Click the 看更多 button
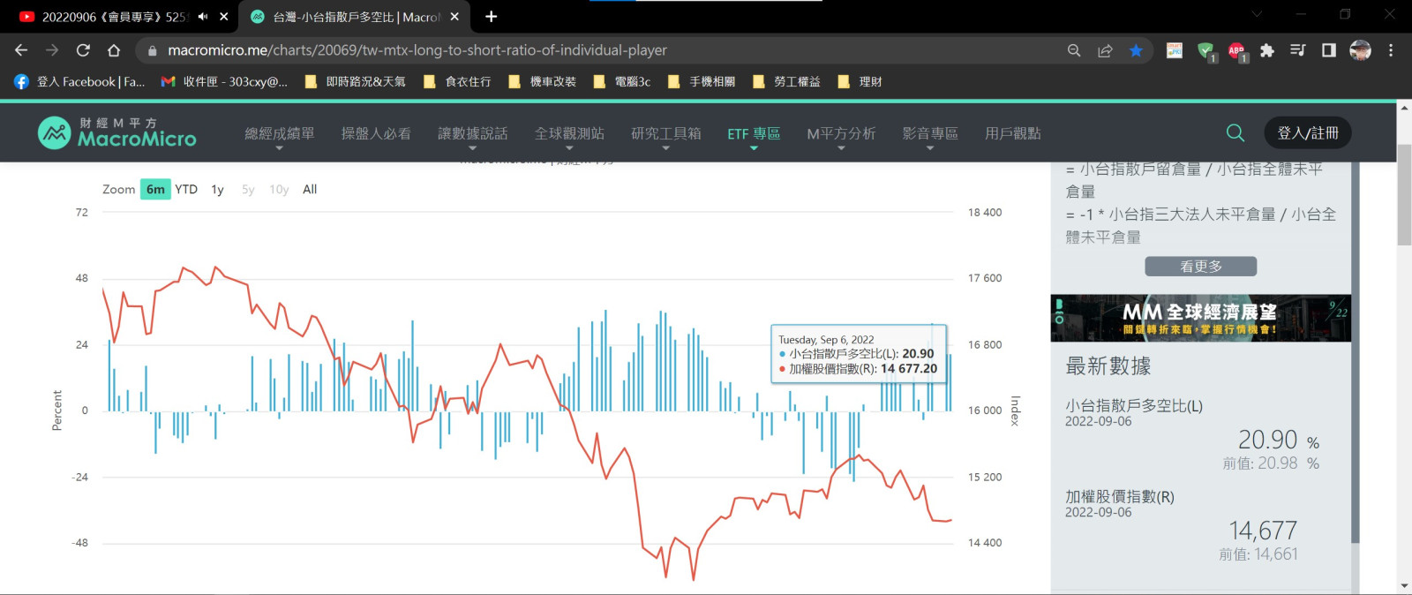 [1200, 267]
